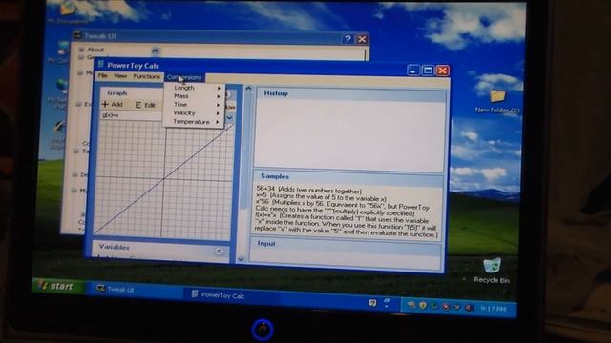Open the View menu in PowerToy Calc
The image size is (611, 343).
click(120, 76)
